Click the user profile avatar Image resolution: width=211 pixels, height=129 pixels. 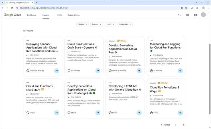(203, 15)
